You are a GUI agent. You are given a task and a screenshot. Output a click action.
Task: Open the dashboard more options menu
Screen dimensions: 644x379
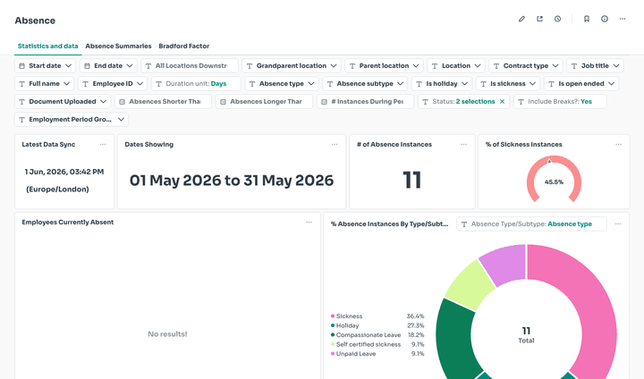click(x=623, y=19)
